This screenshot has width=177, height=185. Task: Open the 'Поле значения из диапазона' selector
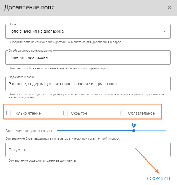(x=83, y=31)
